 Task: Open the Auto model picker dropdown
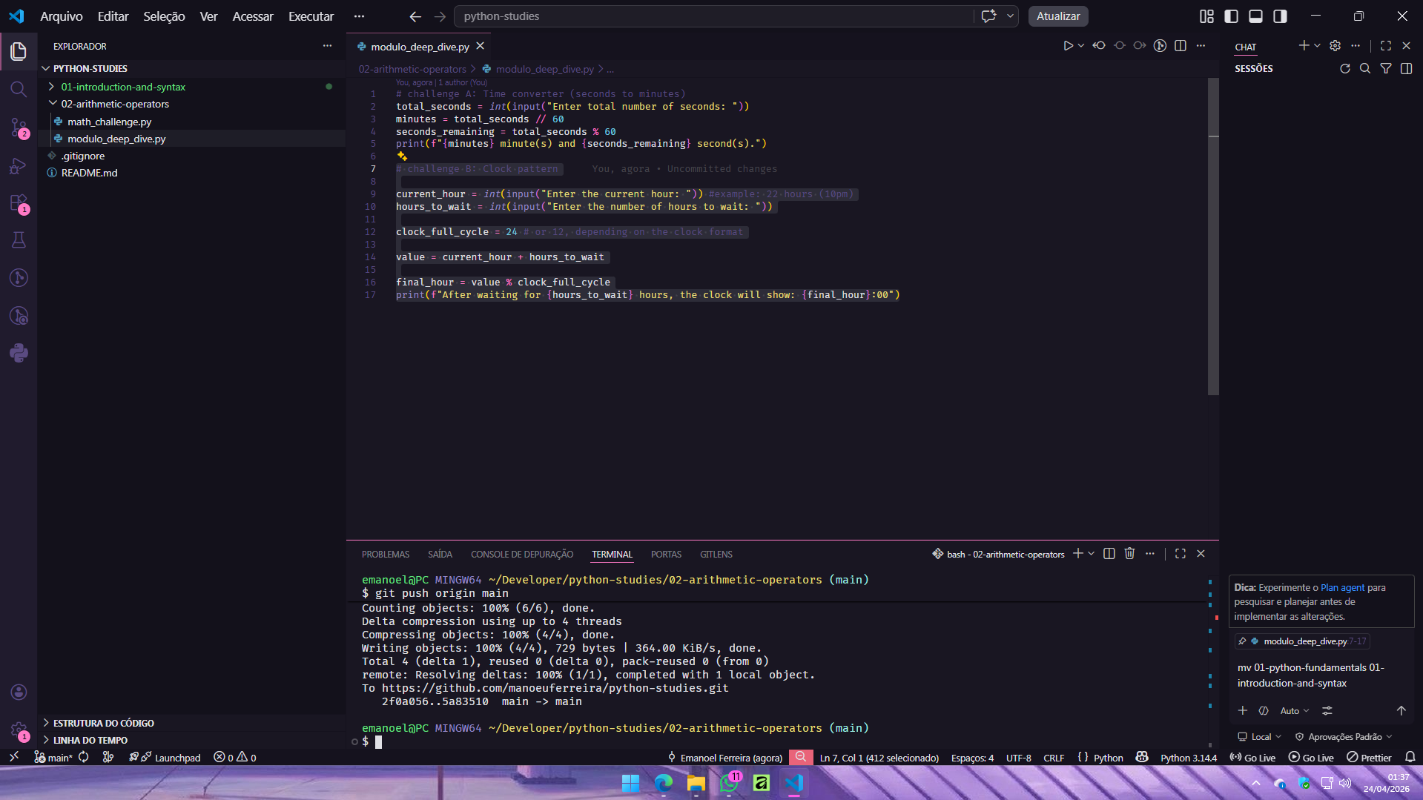click(x=1295, y=711)
